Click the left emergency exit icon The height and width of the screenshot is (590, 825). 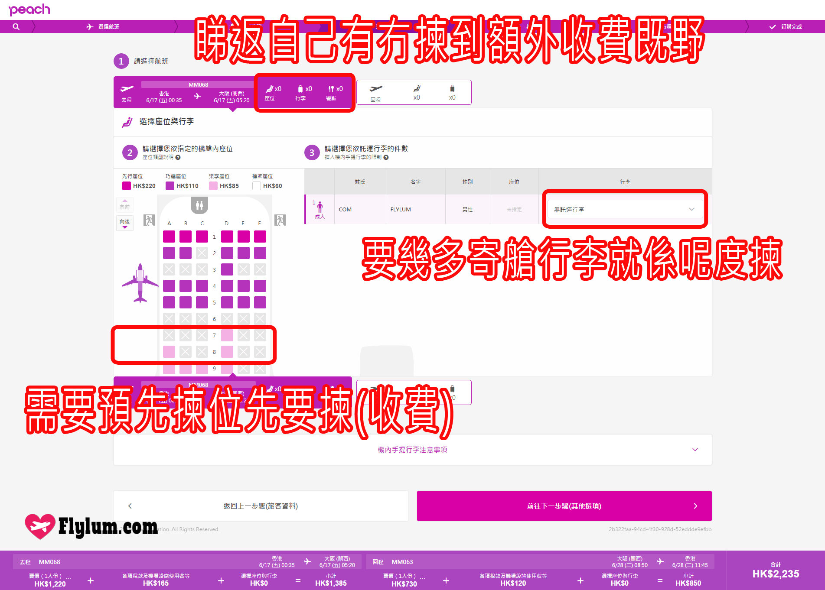click(x=149, y=220)
